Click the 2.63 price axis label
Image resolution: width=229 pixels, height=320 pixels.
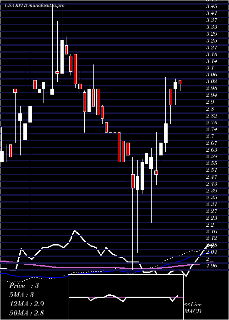(212, 149)
